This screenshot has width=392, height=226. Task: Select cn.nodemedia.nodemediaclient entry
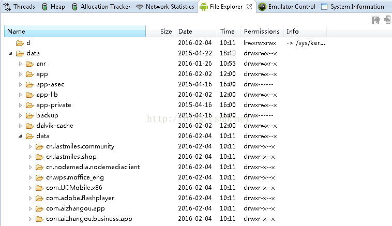pyautogui.click(x=93, y=167)
